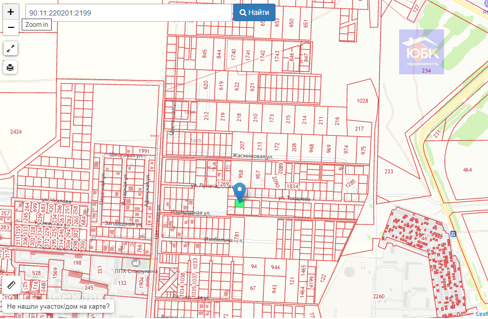This screenshot has width=488, height=319.
Task: Open the Leaflet attribution link
Action: pos(482,314)
